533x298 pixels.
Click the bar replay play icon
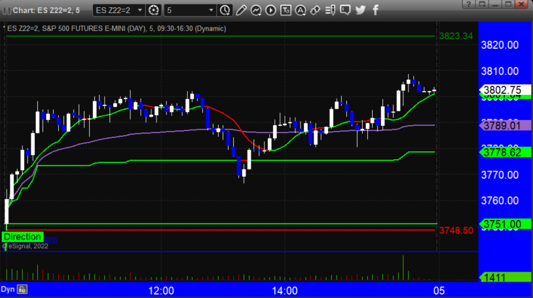(x=270, y=10)
